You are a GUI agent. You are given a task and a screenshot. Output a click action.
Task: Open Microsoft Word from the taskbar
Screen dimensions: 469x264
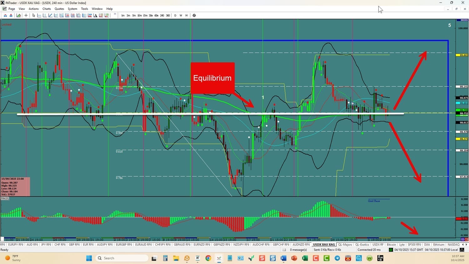284,258
